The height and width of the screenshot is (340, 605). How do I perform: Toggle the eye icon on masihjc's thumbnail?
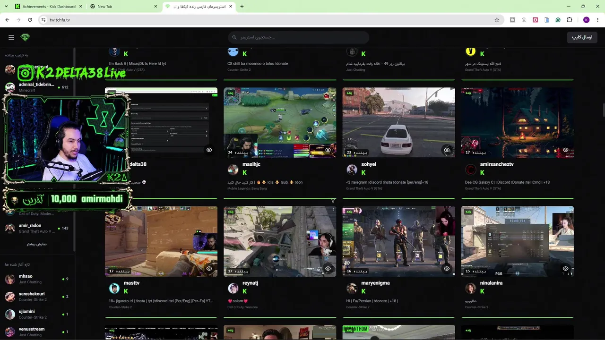point(328,150)
